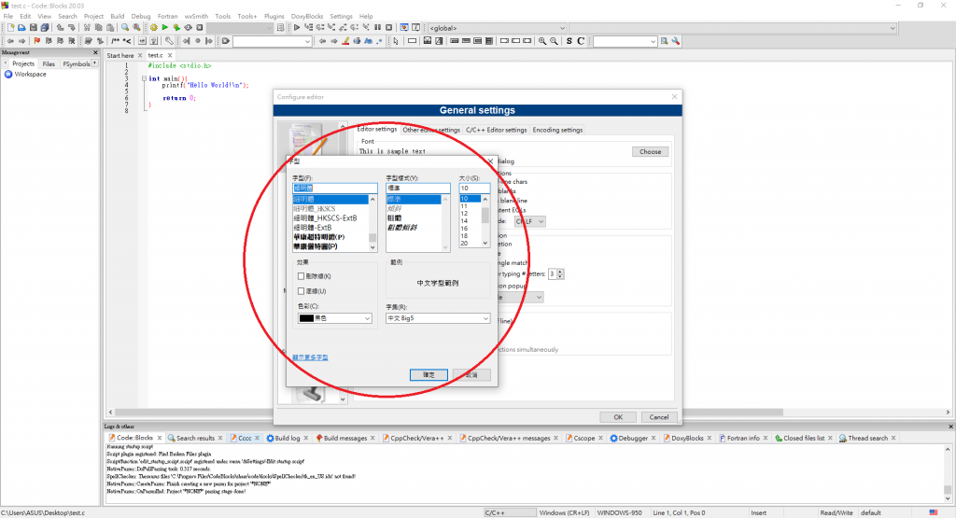This screenshot has width=956, height=518.
Task: Click the bold S source toolbar icon
Action: (569, 41)
